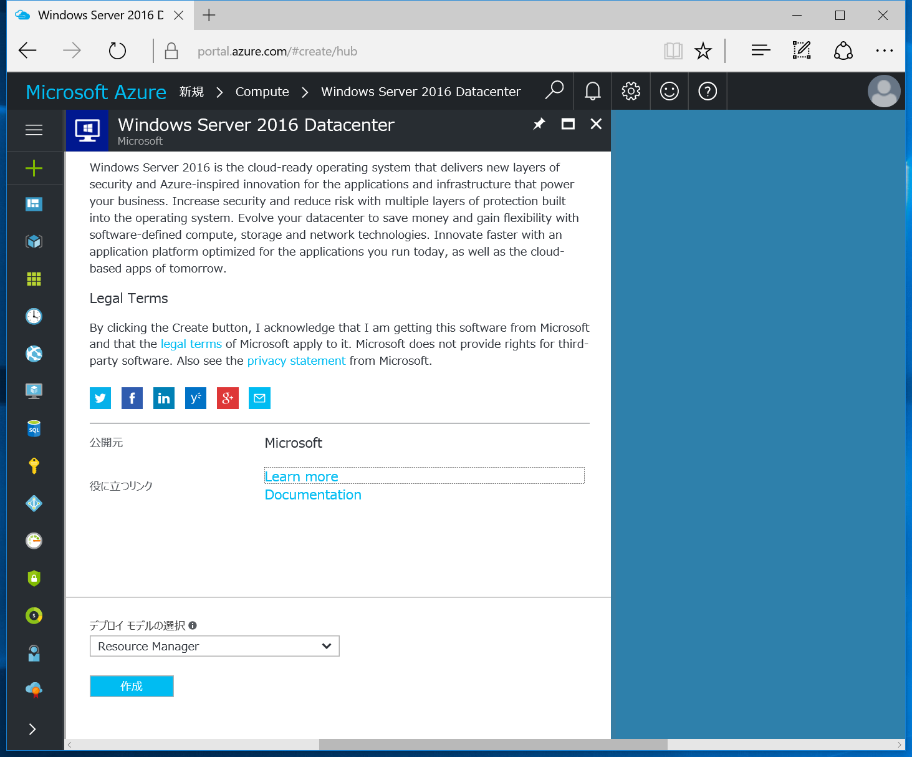Viewport: 912px width, 757px height.
Task: Open the Edge Hub icon
Action: pyautogui.click(x=761, y=51)
